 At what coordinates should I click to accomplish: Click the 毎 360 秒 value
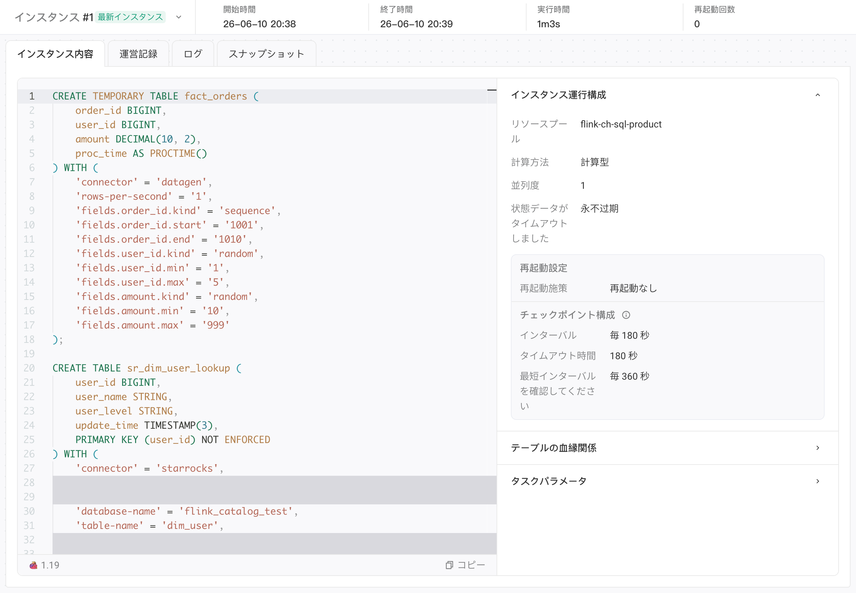click(x=630, y=376)
